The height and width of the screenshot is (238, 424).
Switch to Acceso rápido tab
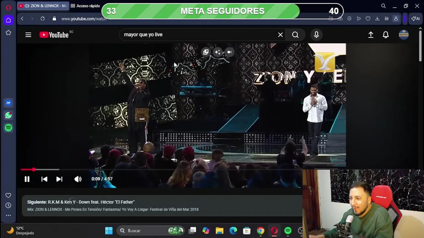[85, 6]
